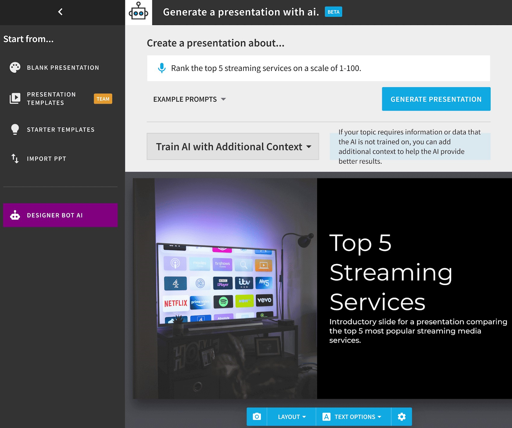Click the 'A' text icon on Text Options
The image size is (512, 428).
[327, 416]
